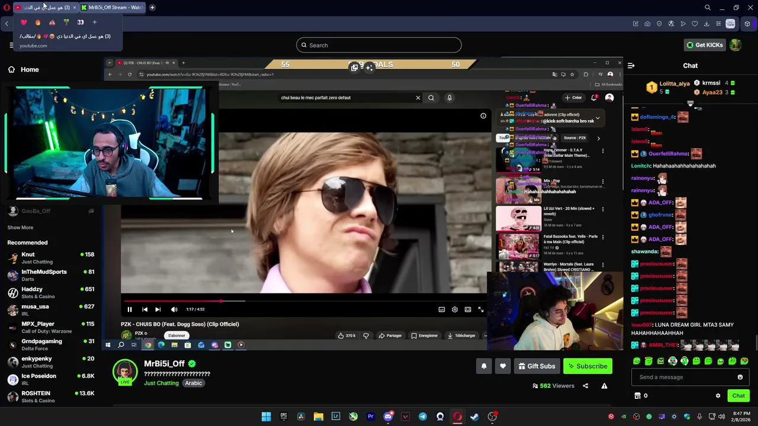Image resolution: width=758 pixels, height=426 pixels.
Task: Open Opera extensions cube icon
Action: click(x=747, y=24)
